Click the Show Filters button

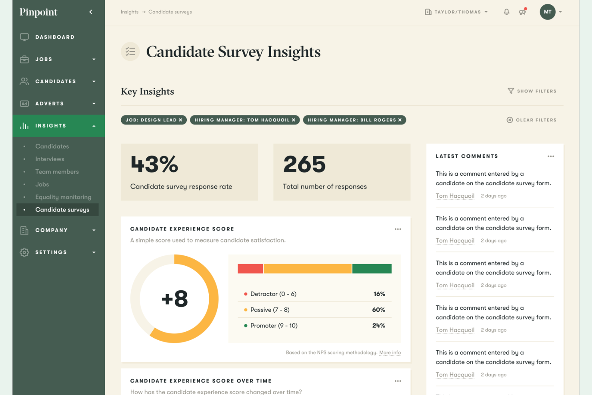pos(532,91)
